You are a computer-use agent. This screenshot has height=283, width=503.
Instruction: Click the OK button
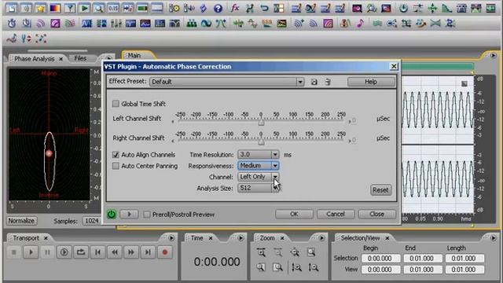coord(294,214)
